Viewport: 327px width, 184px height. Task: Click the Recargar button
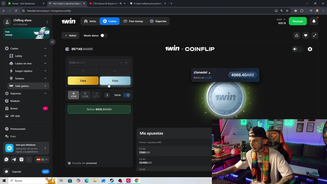pos(298,21)
